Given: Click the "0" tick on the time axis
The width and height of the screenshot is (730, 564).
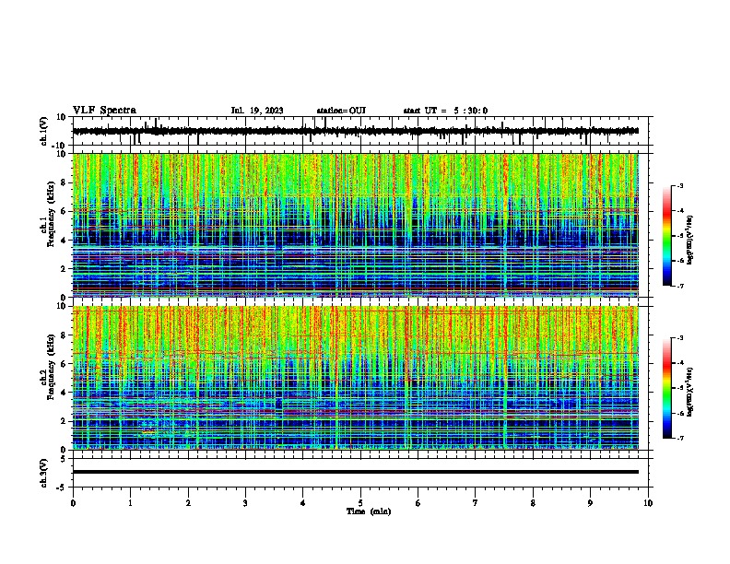Looking at the screenshot, I should [x=73, y=503].
